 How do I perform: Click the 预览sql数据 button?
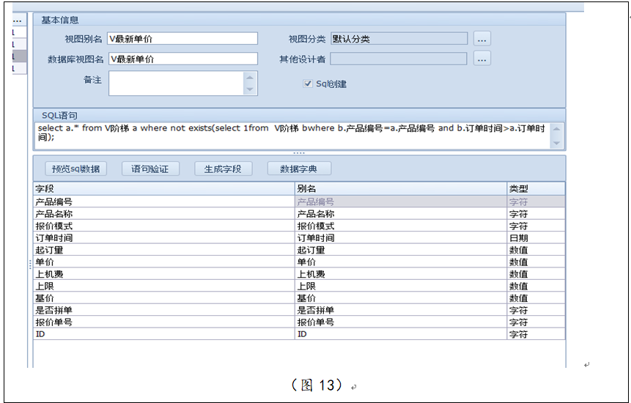click(75, 169)
